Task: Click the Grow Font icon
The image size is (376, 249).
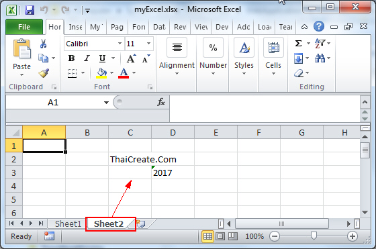Action: pyautogui.click(x=131, y=58)
